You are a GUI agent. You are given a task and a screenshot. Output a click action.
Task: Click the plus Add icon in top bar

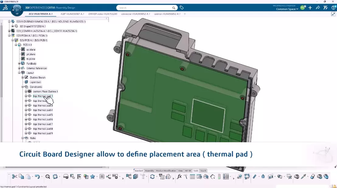(310, 8)
